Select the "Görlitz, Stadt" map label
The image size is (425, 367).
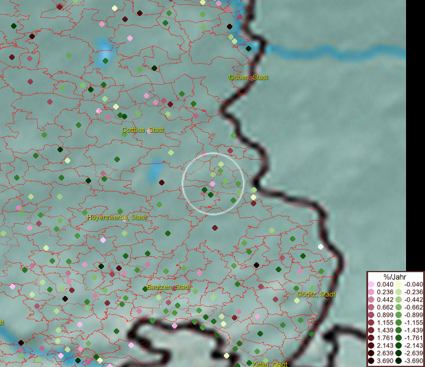pyautogui.click(x=316, y=295)
